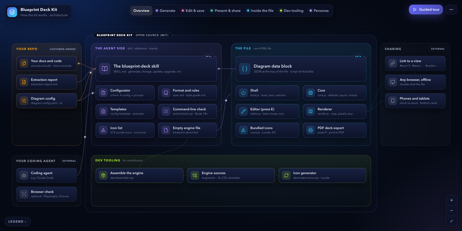This screenshot has height=231, width=462.
Task: Click the Format and rules book icon
Action: [x=166, y=93]
